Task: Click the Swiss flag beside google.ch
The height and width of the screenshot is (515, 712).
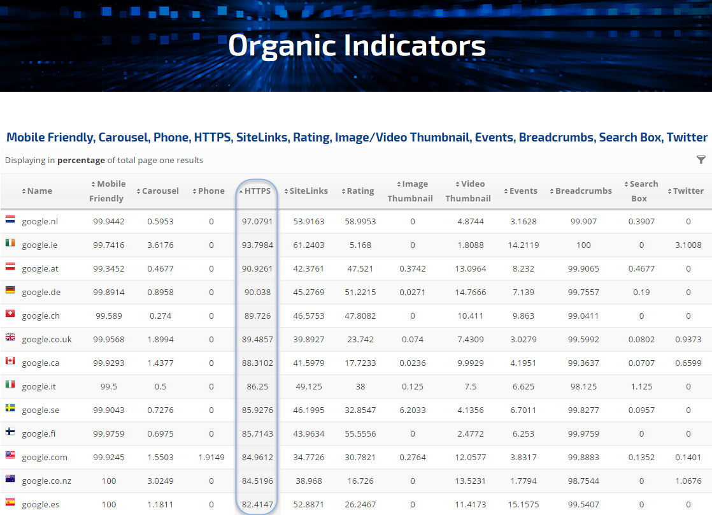Action: pyautogui.click(x=10, y=314)
